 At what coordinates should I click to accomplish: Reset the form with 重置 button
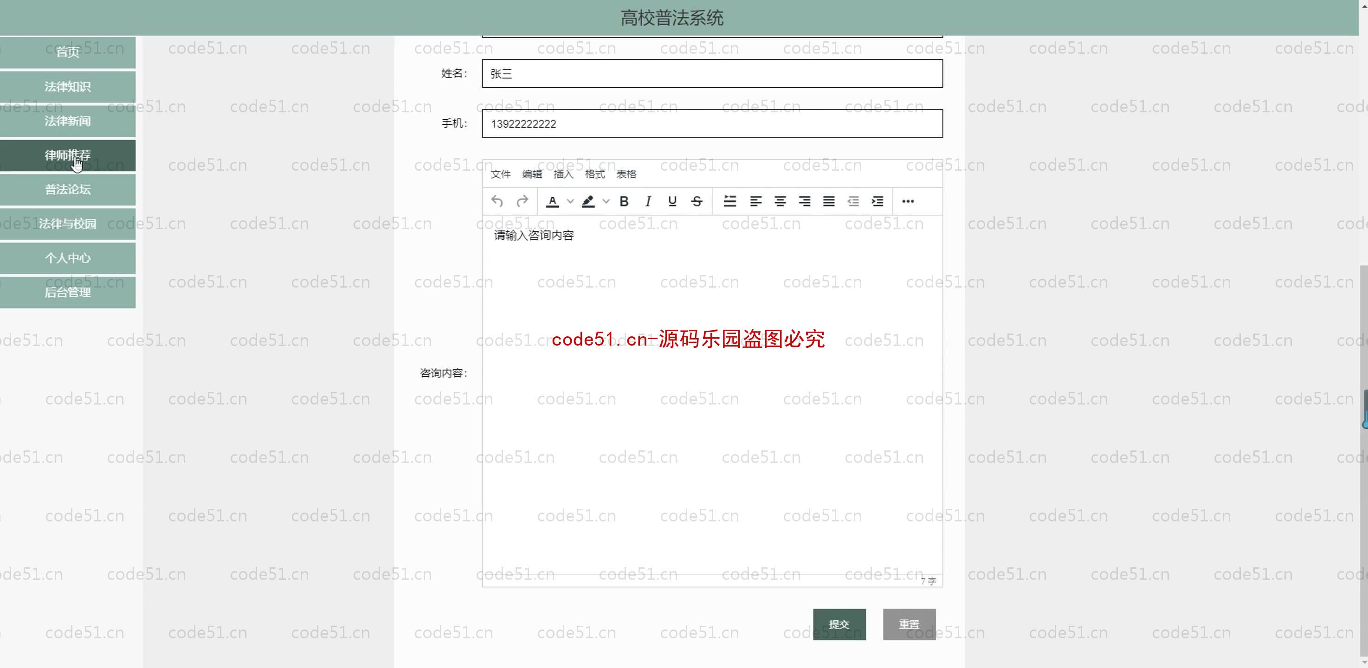tap(909, 624)
